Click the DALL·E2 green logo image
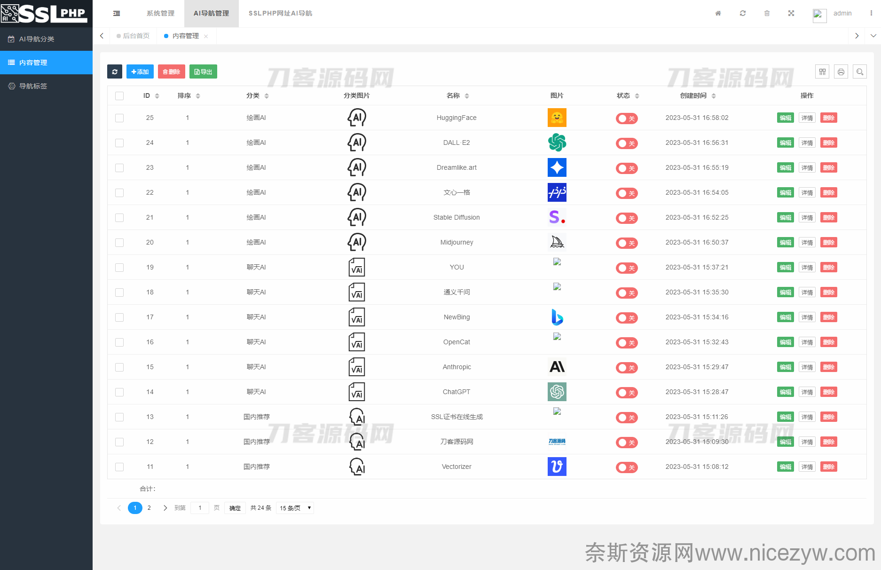This screenshot has height=570, width=881. pyautogui.click(x=557, y=142)
